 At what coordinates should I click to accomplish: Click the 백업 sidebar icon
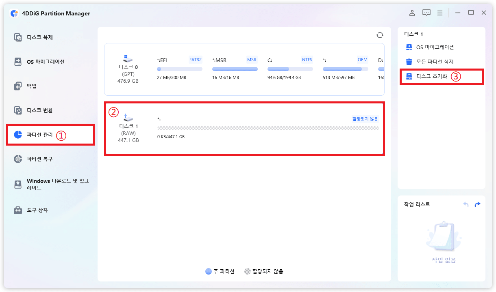tap(18, 86)
